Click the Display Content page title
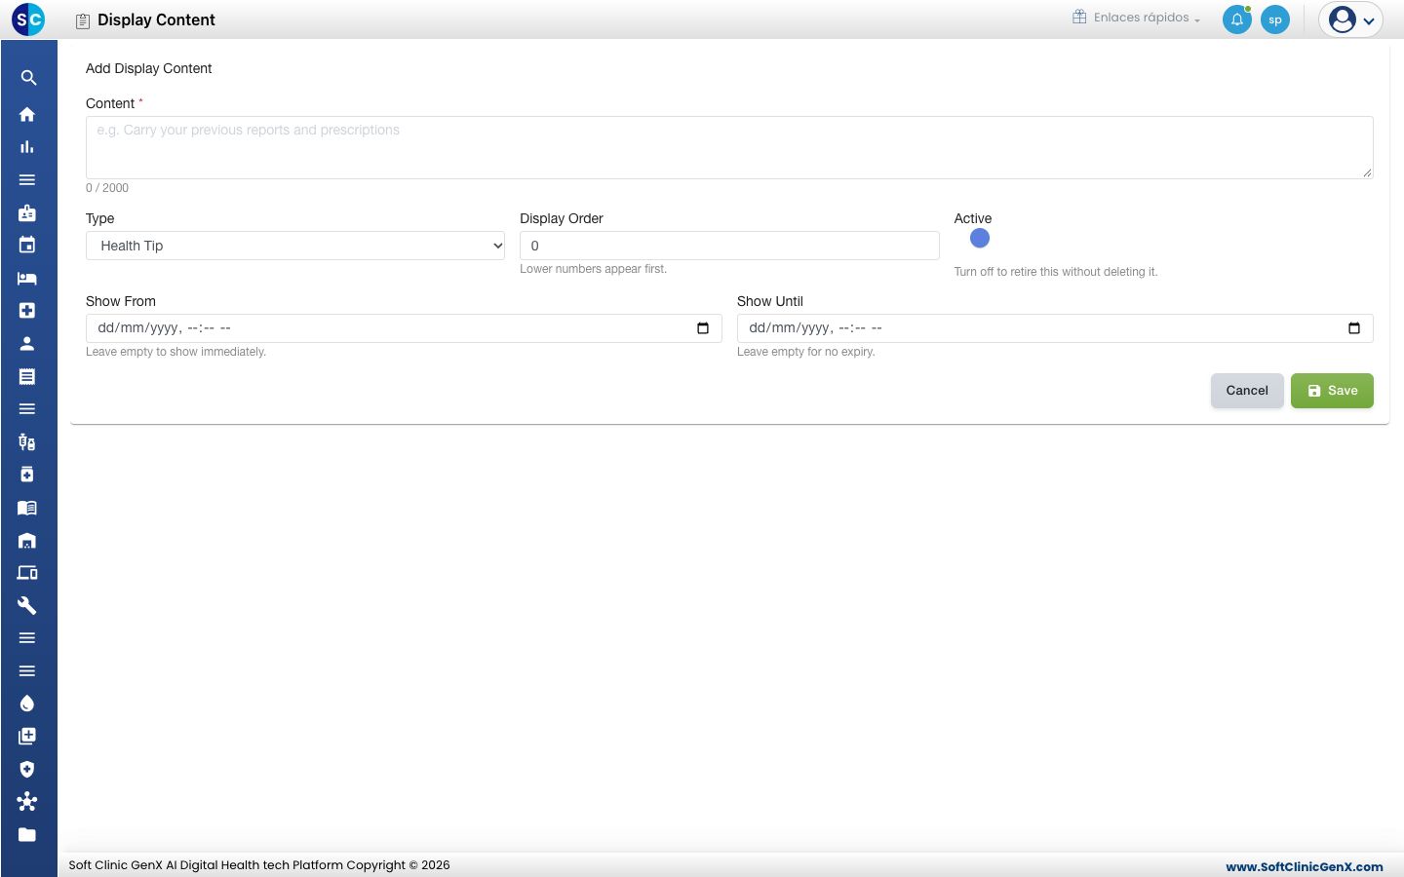This screenshot has width=1404, height=877. point(156,19)
